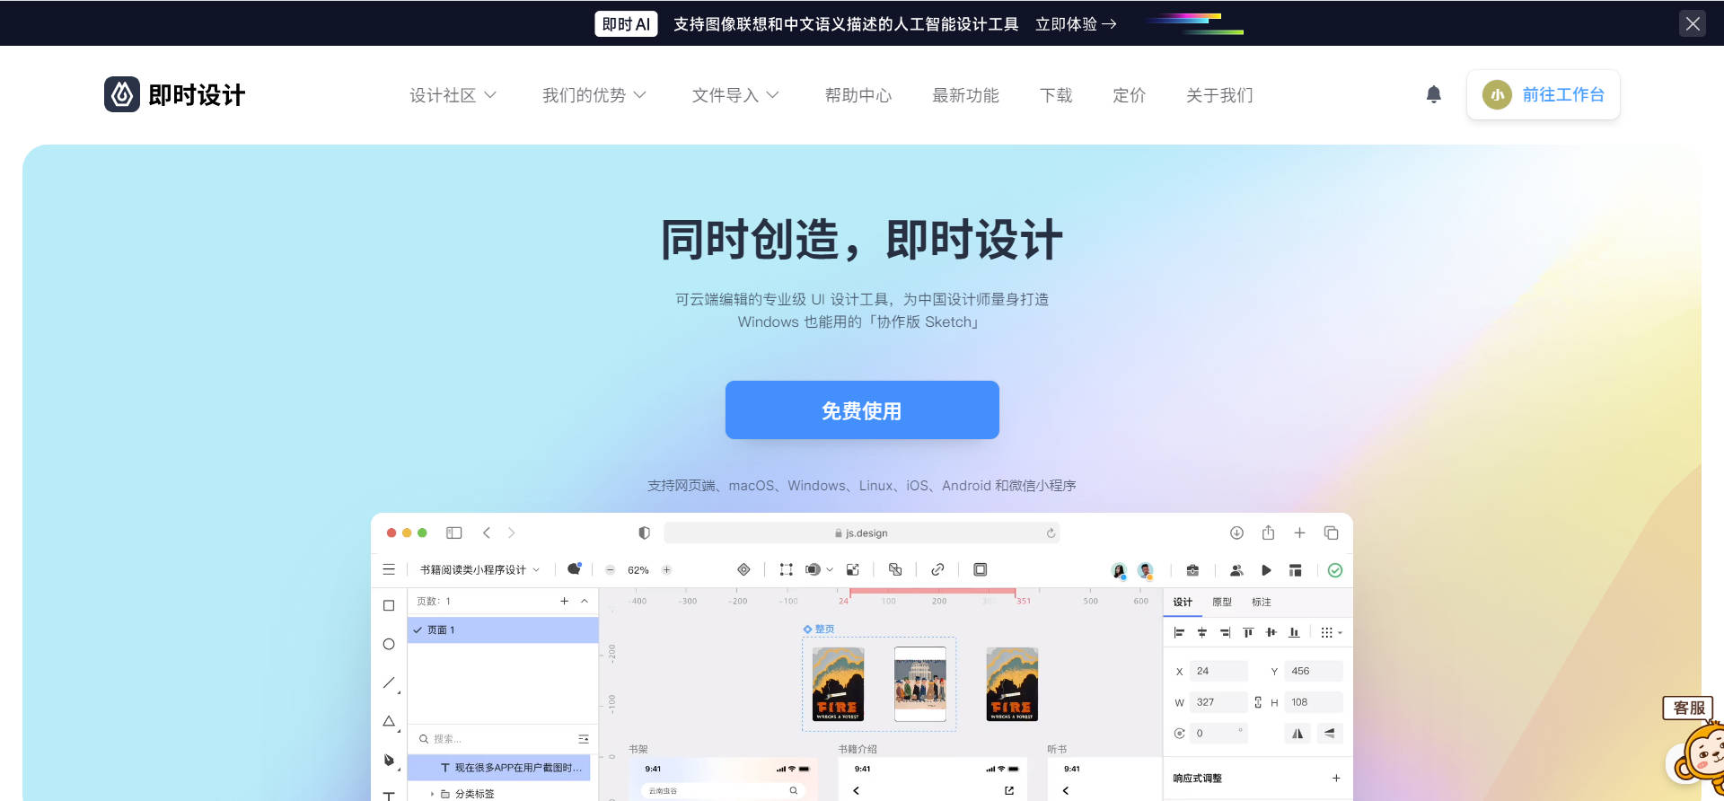Click the frame edit icon in the toolbar
This screenshot has width=1724, height=801.
[787, 569]
